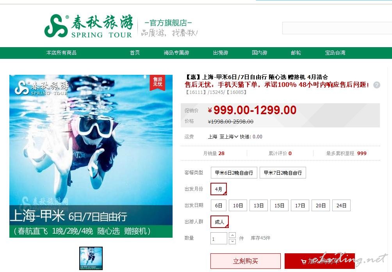Expand the 至上海 shipping destination dropdown
This screenshot has width=392, height=272.
coord(229,136)
